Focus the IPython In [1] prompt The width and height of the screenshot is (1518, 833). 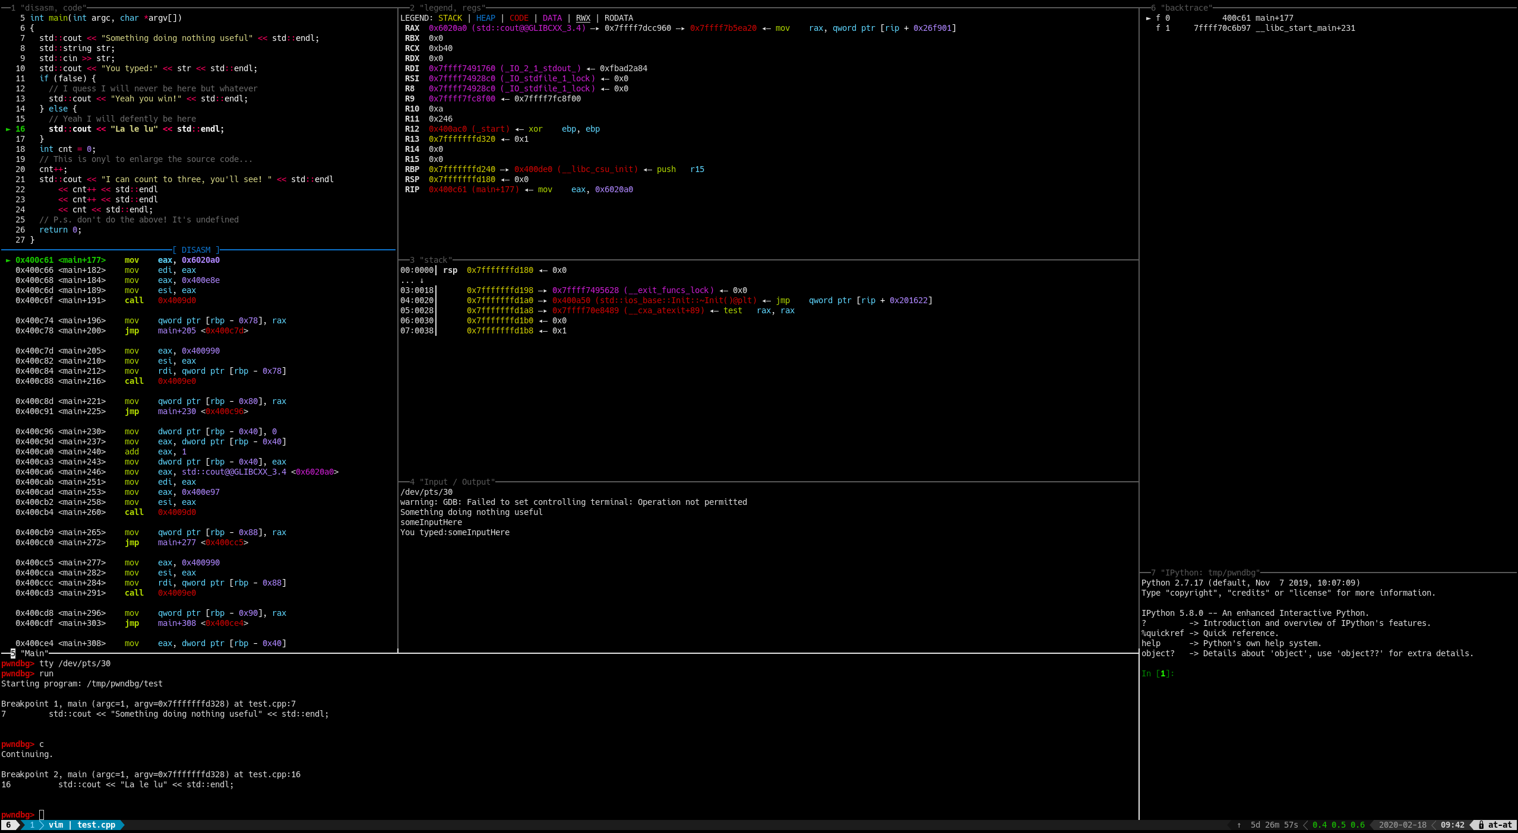(x=1157, y=673)
